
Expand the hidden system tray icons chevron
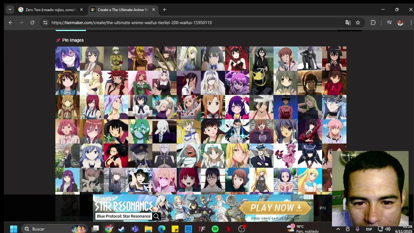tap(338, 229)
